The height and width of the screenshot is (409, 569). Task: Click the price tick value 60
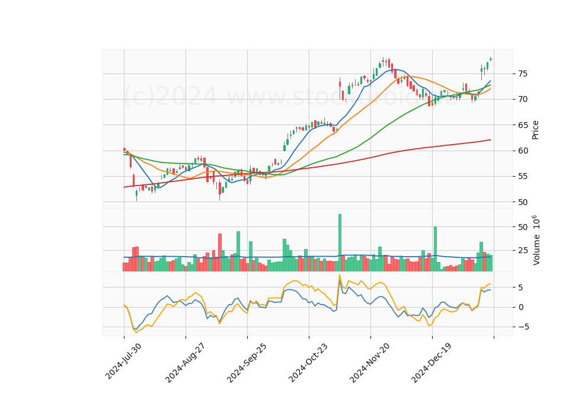click(523, 151)
